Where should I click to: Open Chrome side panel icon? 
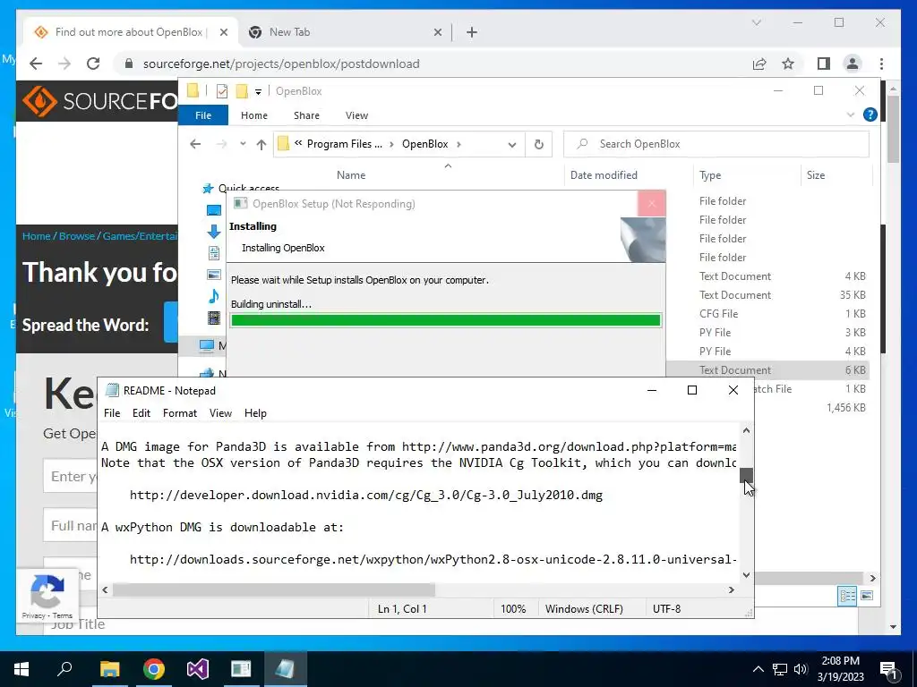click(x=824, y=64)
